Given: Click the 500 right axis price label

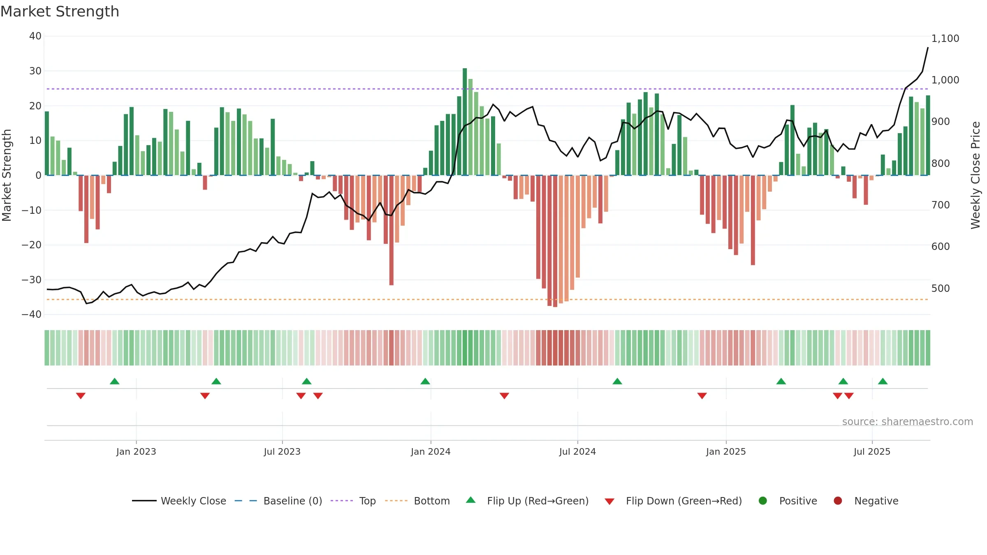Looking at the screenshot, I should [941, 289].
